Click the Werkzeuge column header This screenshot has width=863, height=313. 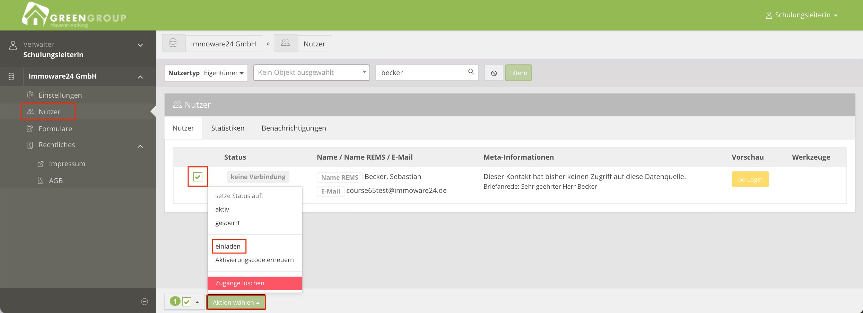tap(811, 157)
